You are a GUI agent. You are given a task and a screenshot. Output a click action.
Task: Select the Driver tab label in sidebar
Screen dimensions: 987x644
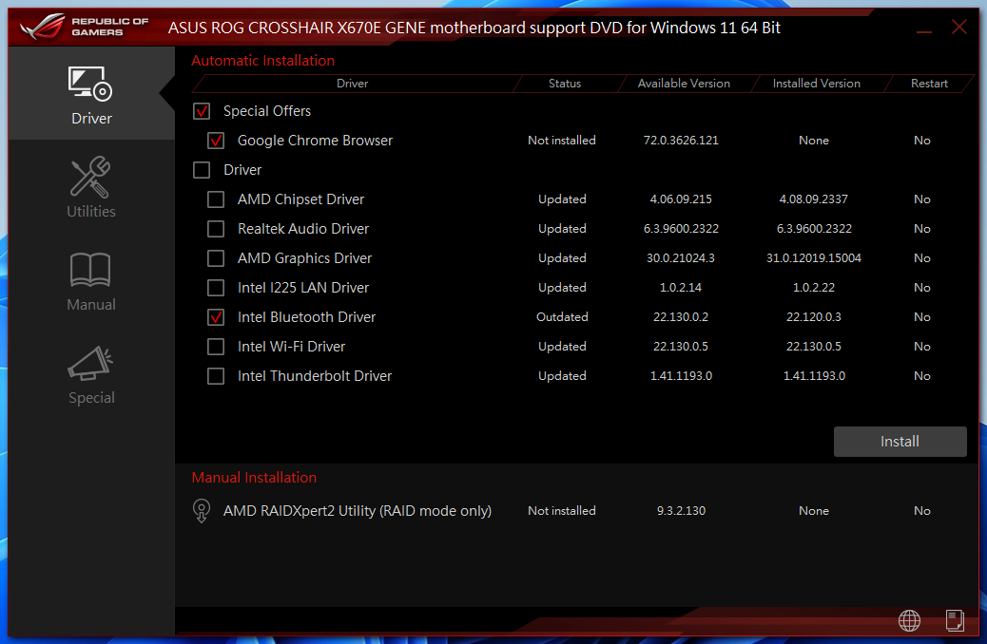pos(91,118)
